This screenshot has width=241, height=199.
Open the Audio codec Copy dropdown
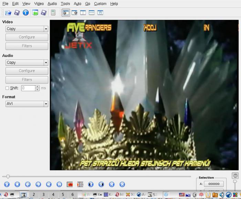[27, 62]
